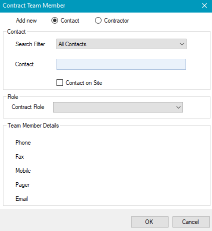Click the Search Filter dropdown arrow
This screenshot has width=212, height=231.
point(182,44)
